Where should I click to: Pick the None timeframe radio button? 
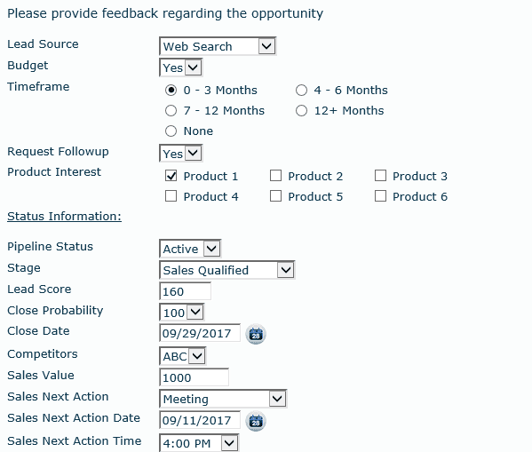tap(171, 131)
